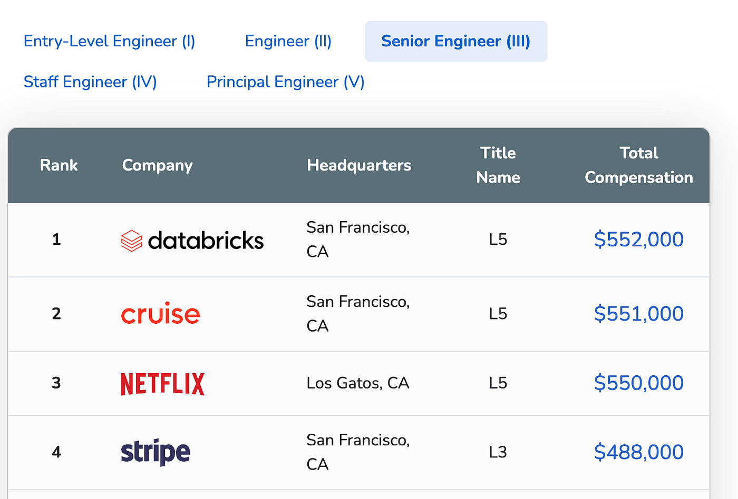Click the Company column header

tap(158, 165)
